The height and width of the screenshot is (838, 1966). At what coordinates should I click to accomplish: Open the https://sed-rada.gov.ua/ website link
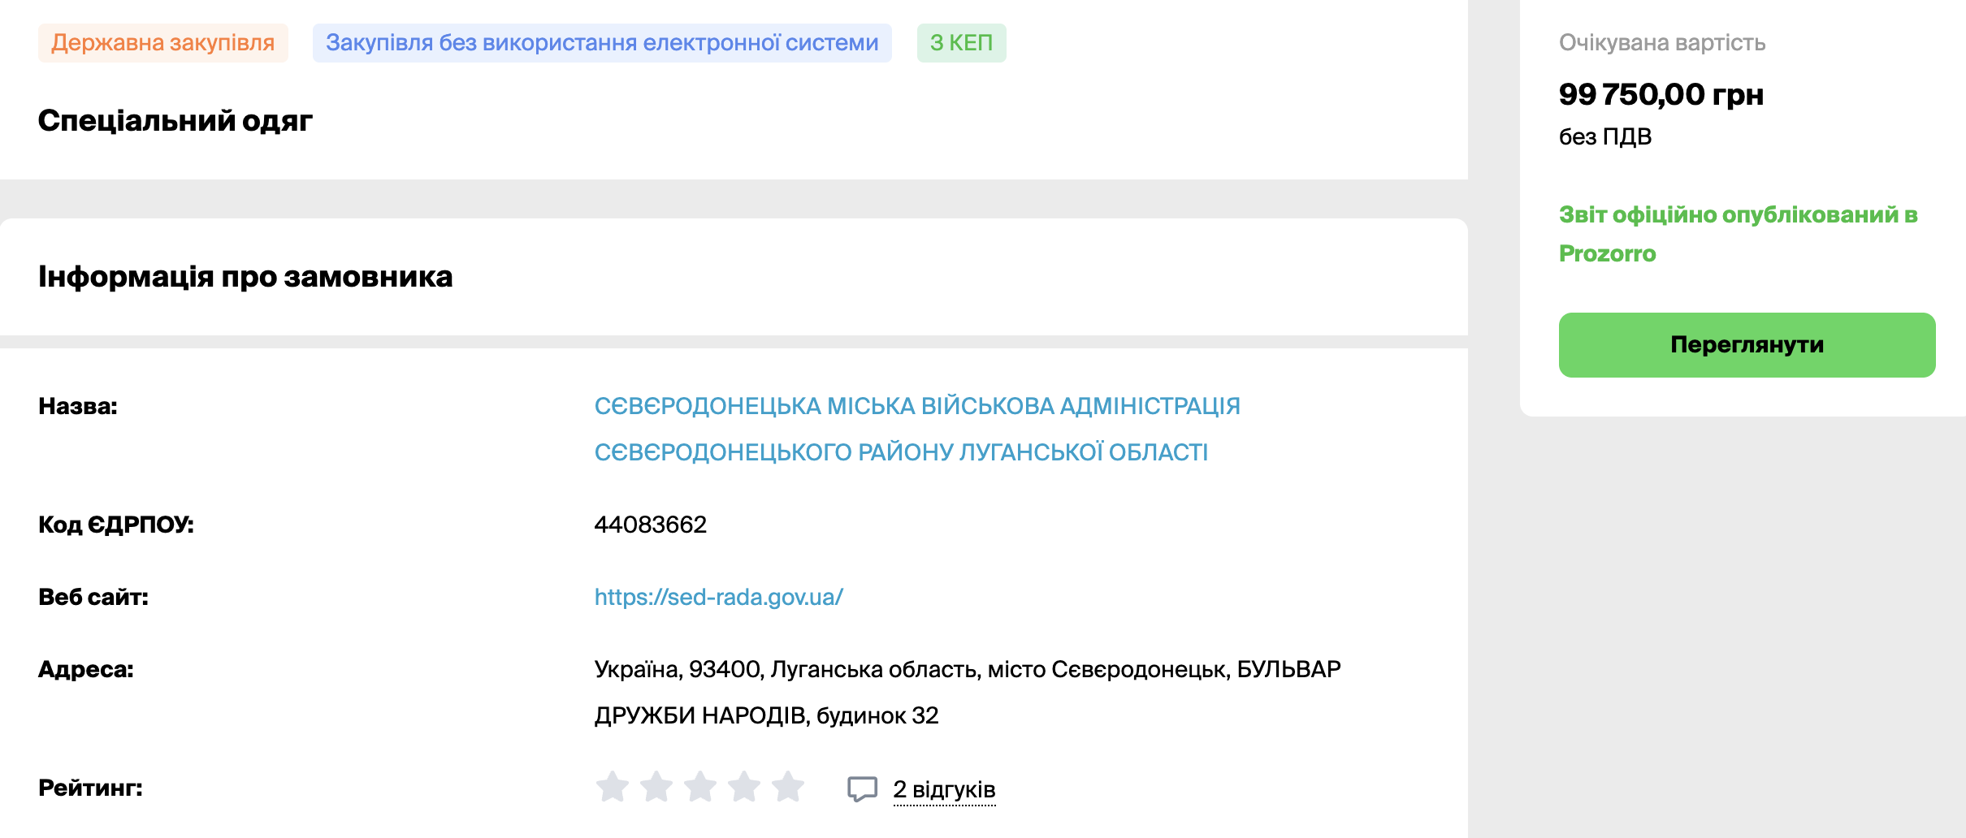(718, 597)
